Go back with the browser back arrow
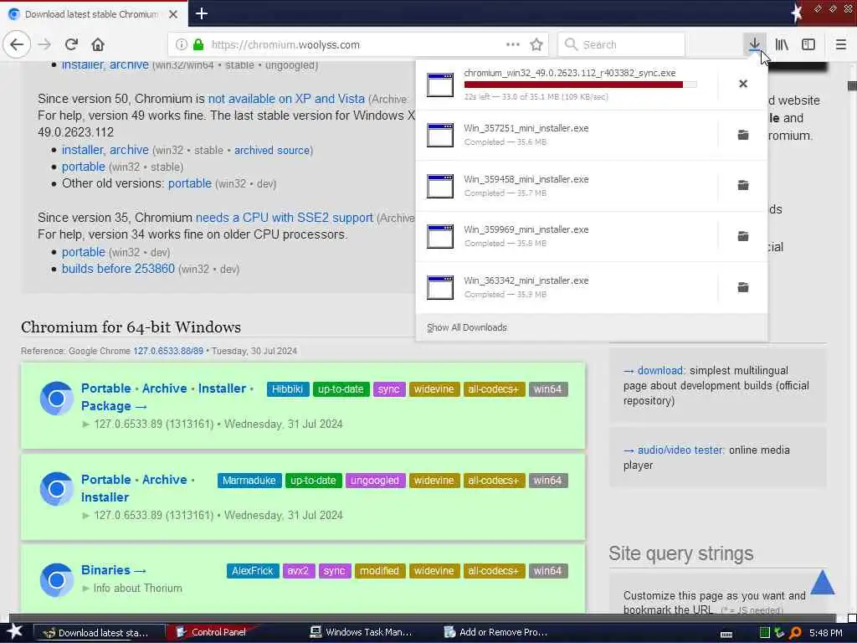This screenshot has width=857, height=643. coord(17,45)
